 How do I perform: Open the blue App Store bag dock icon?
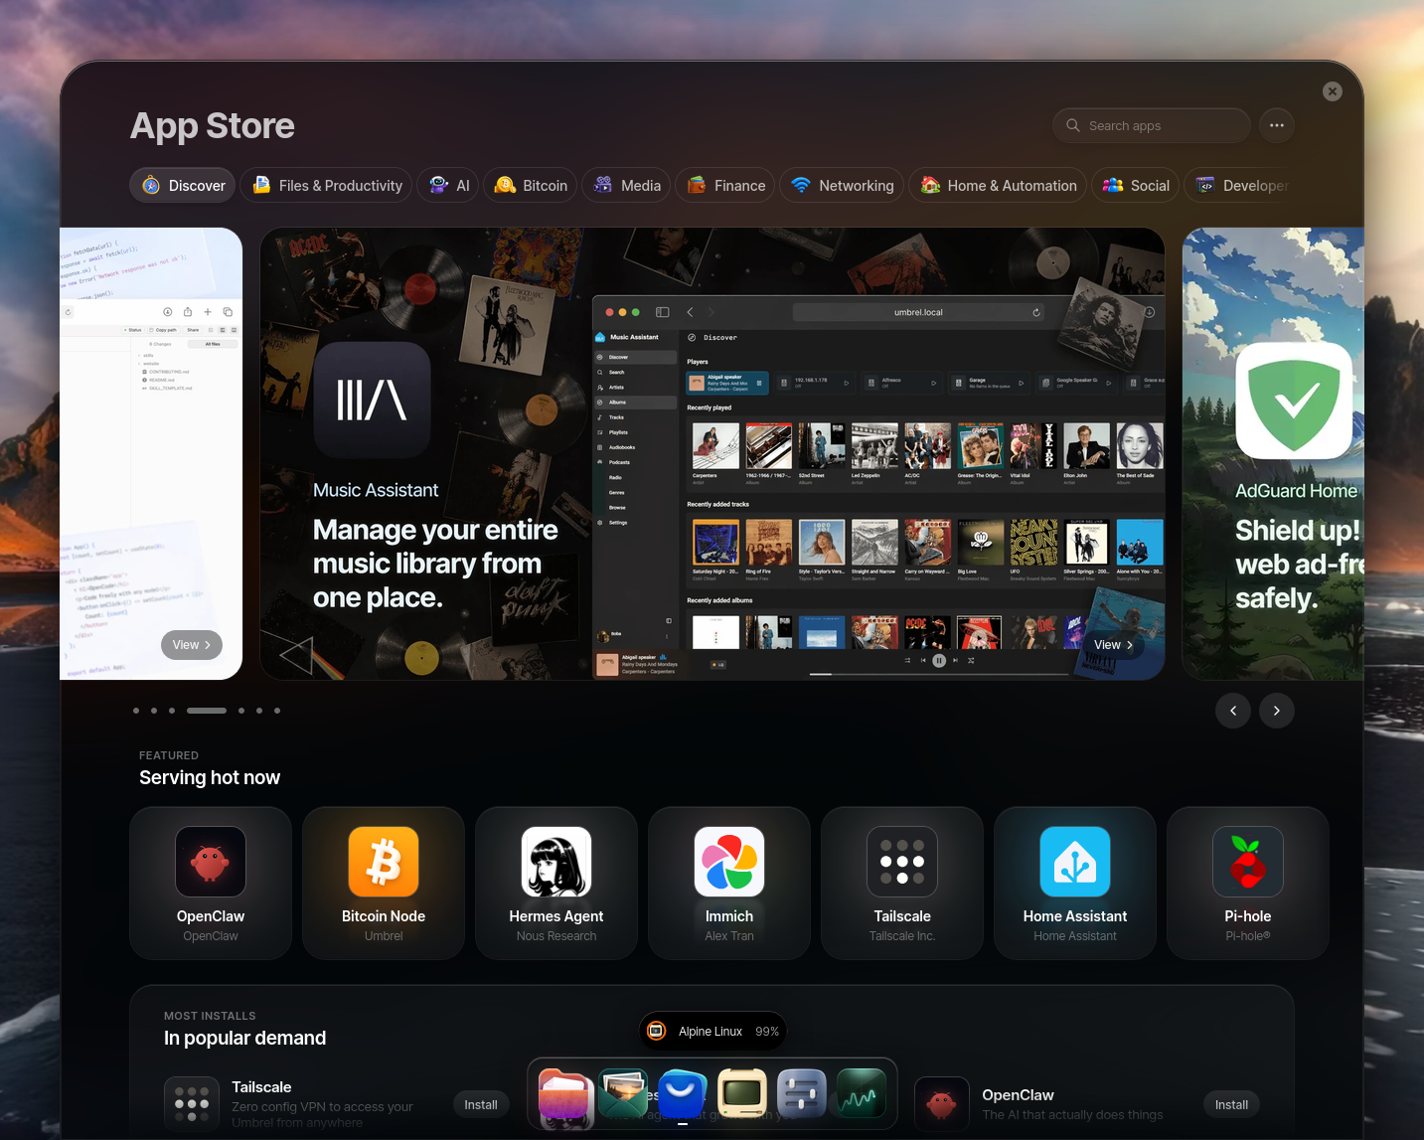[x=683, y=1094]
